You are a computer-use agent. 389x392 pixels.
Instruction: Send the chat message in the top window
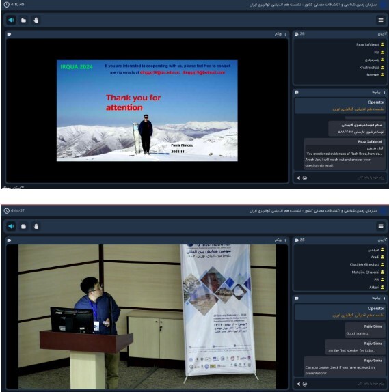click(x=298, y=178)
